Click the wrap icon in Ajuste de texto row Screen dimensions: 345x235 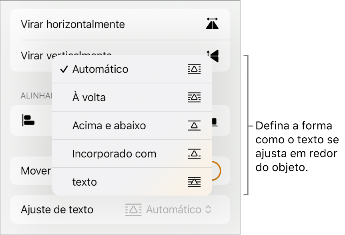coord(133,209)
